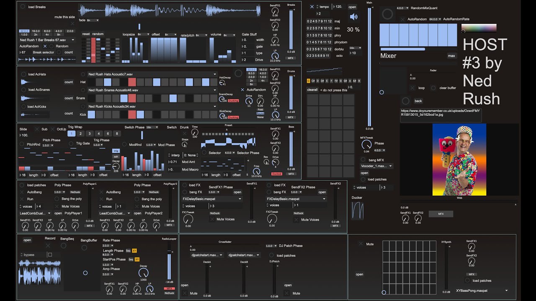Open the Ned Rush Hats Acoustic7.wav dropdown

[152, 74]
